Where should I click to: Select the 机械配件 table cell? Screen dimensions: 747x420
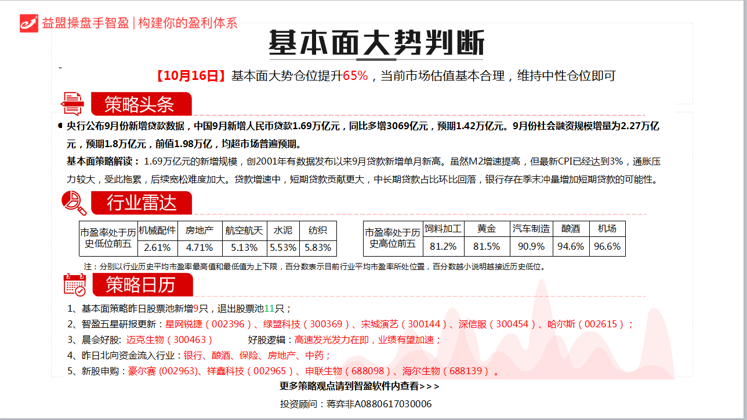click(157, 229)
